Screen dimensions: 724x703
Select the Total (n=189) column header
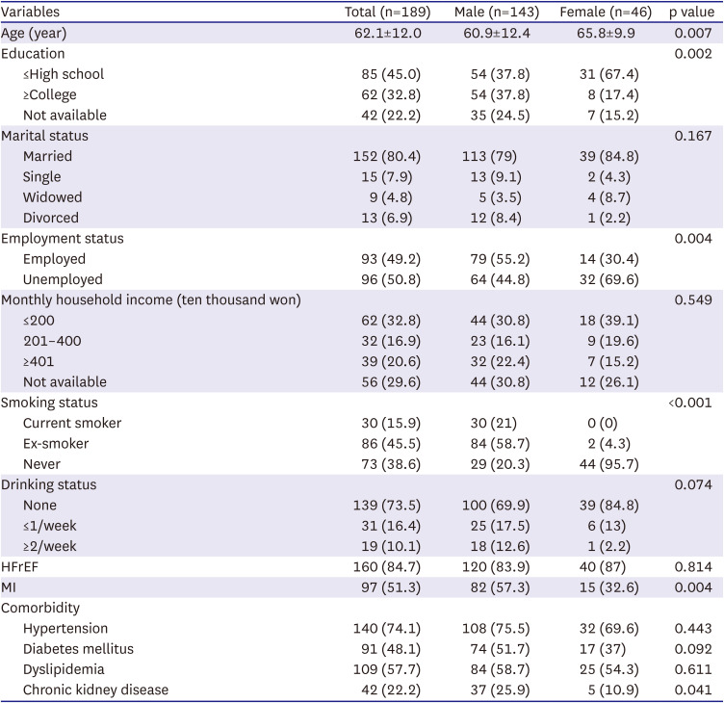coord(387,13)
